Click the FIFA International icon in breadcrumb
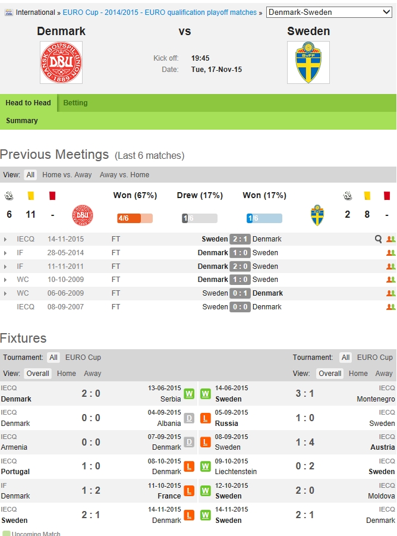 point(8,12)
